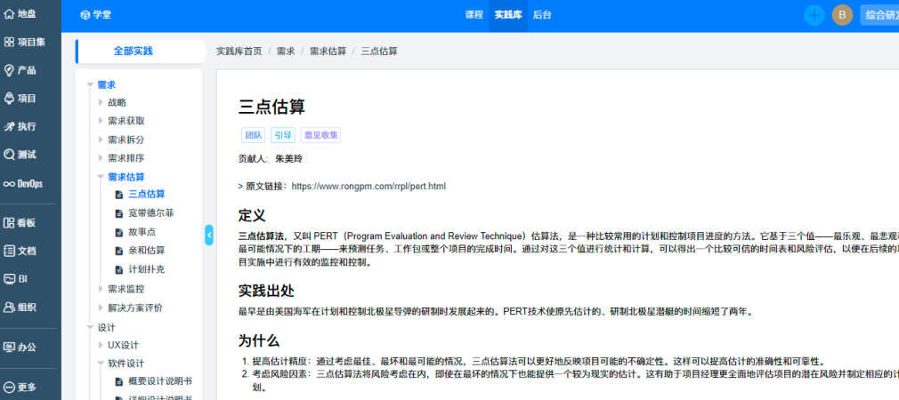Open the pert.html original article link
Screen dimensions: 899x400
(x=368, y=187)
